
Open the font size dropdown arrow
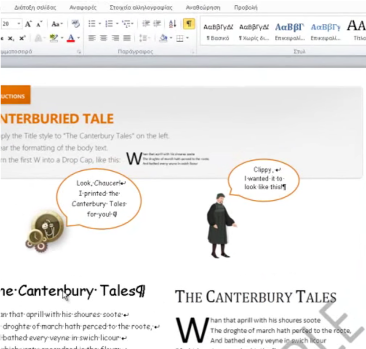pos(19,24)
